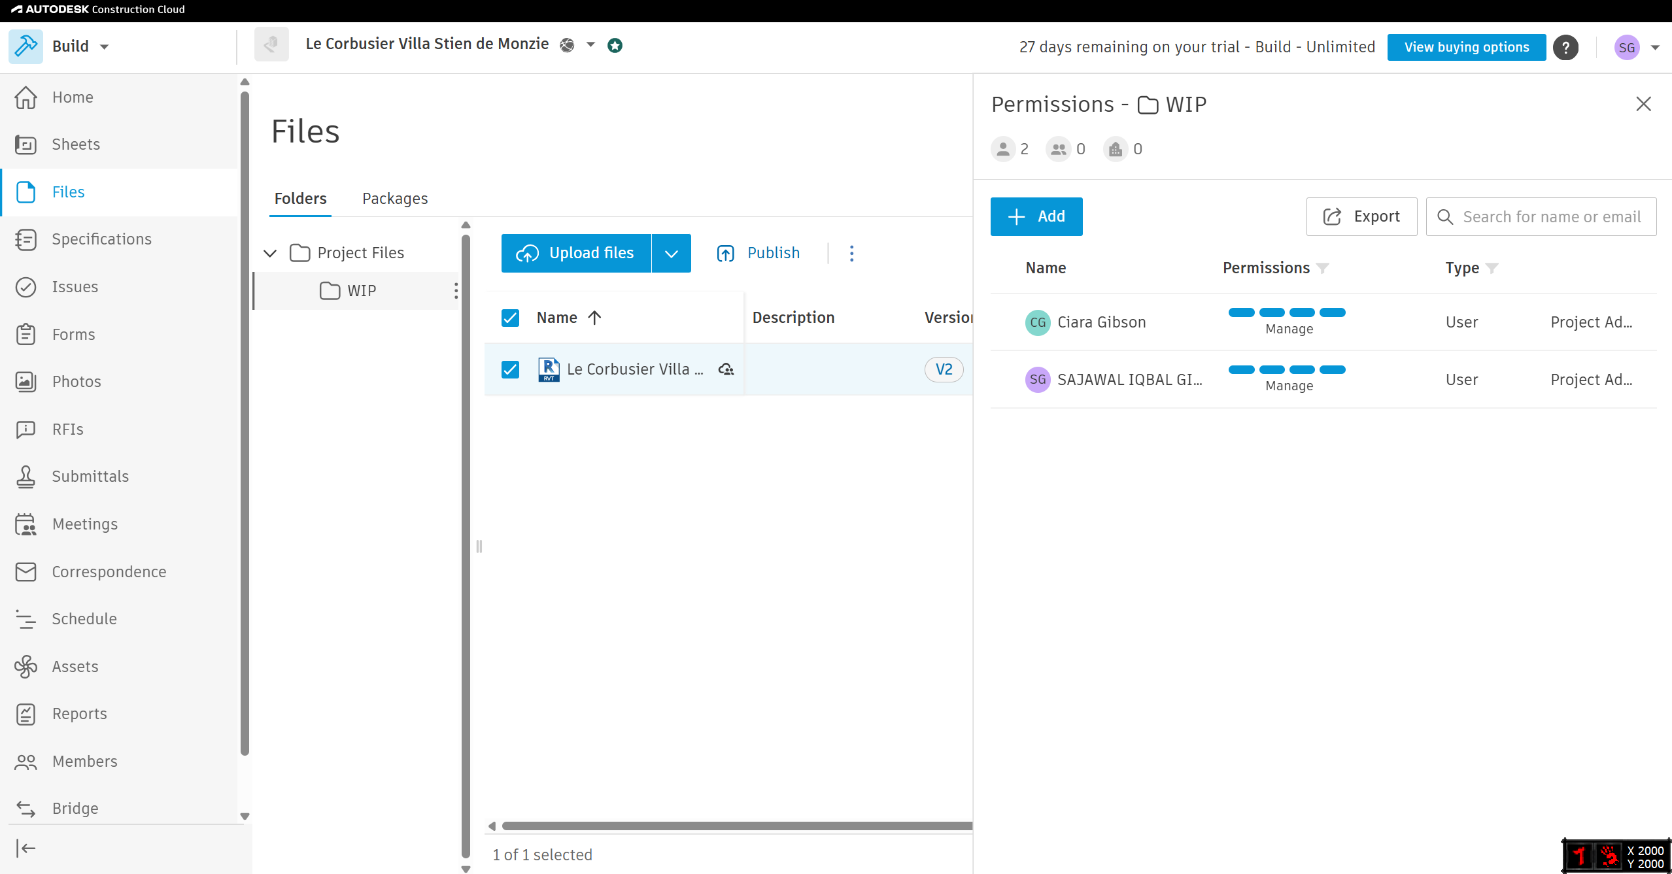The image size is (1672, 874).
Task: Open the help question mark menu
Action: click(x=1566, y=47)
